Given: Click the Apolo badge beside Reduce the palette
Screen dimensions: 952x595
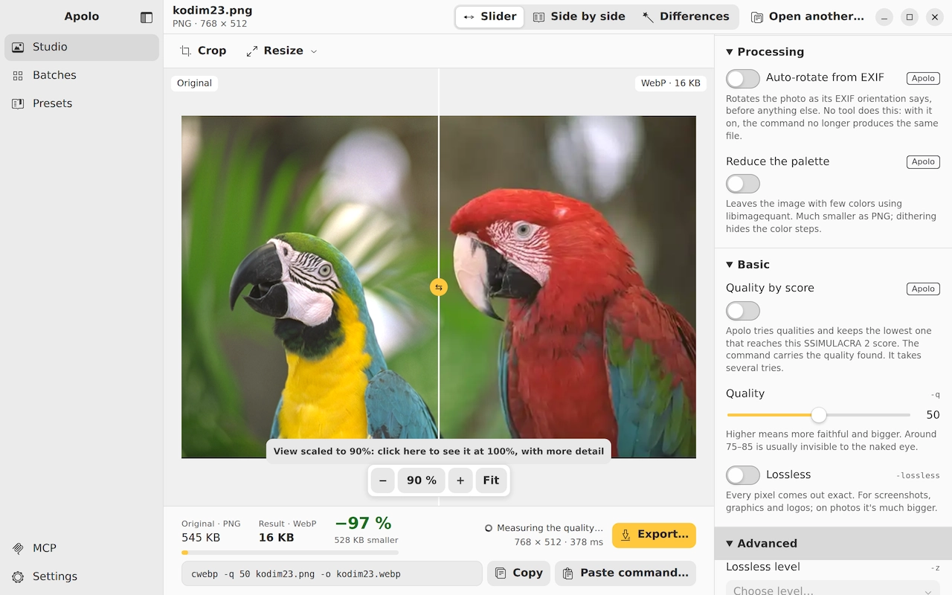Looking at the screenshot, I should [x=923, y=161].
